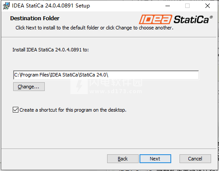219x171 pixels.
Task: Click the 'Destination Folder' heading
Action: (x=35, y=18)
